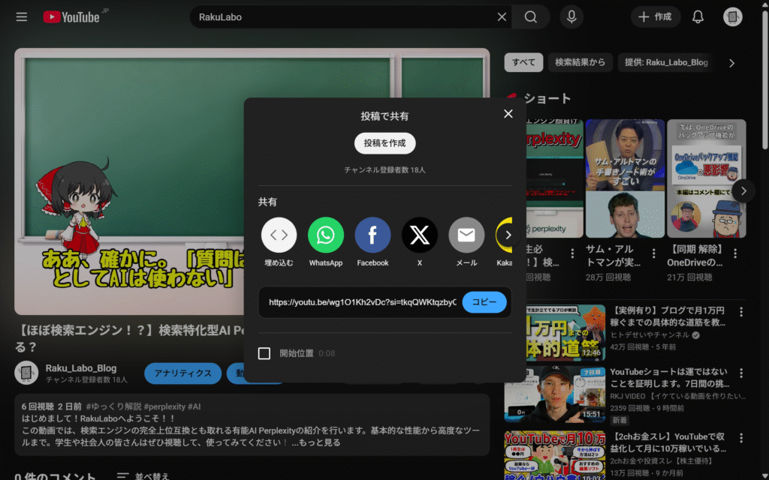The width and height of the screenshot is (769, 480).
Task: Share by email (メール) icon
Action: pos(466,235)
